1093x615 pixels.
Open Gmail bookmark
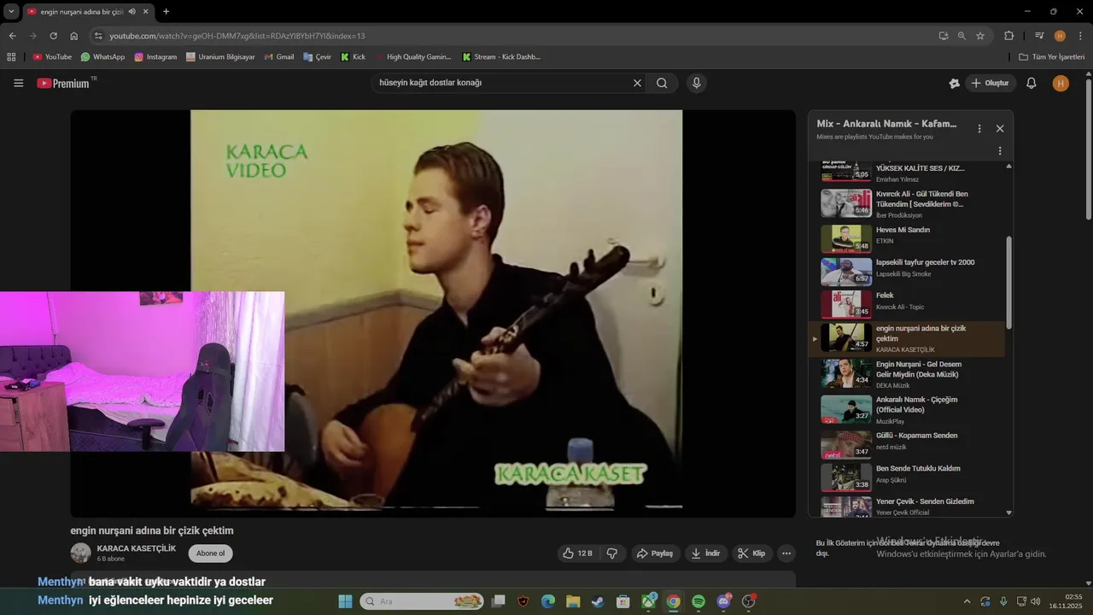pos(279,57)
